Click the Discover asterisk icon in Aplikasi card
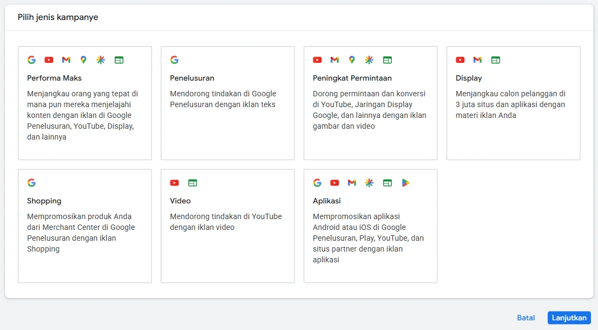This screenshot has width=598, height=330. [x=369, y=183]
